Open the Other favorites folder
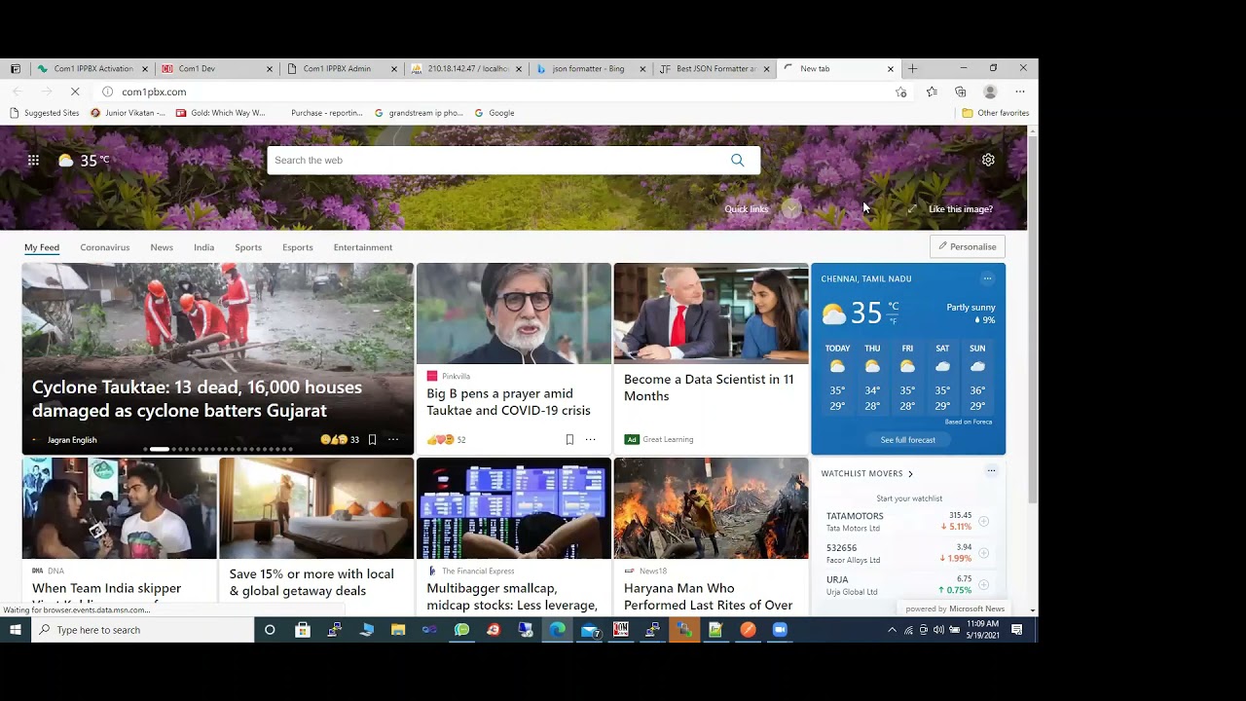1246x701 pixels. 996,113
